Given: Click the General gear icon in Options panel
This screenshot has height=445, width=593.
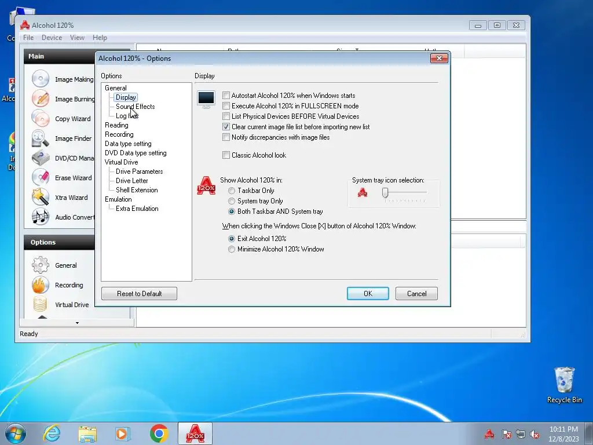Looking at the screenshot, I should [41, 265].
